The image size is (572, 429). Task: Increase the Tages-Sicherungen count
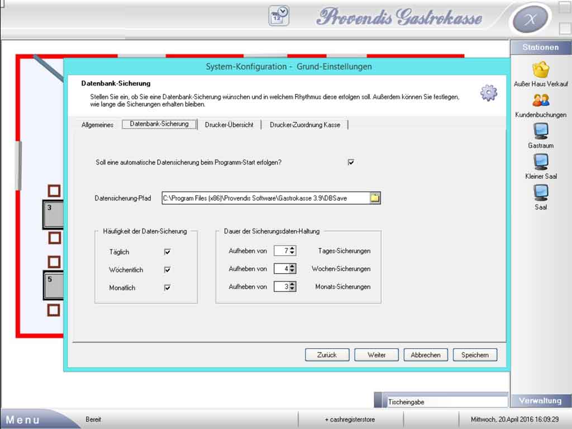(292, 248)
